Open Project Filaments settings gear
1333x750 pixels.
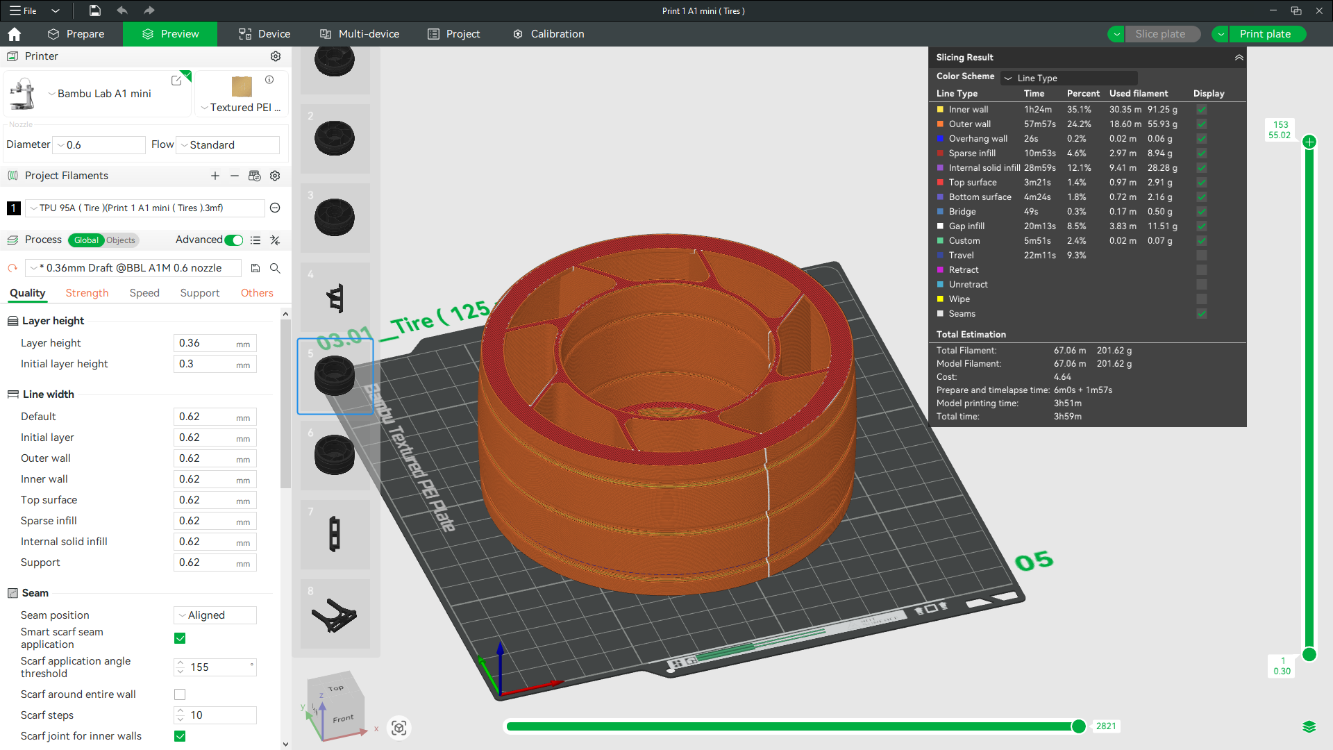point(275,176)
